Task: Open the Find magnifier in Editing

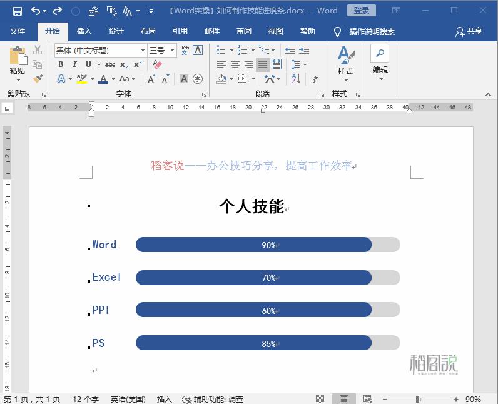Action: [x=380, y=53]
